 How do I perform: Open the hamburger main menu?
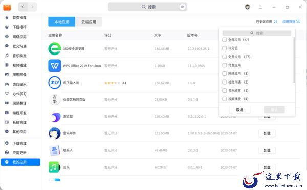pos(260,7)
